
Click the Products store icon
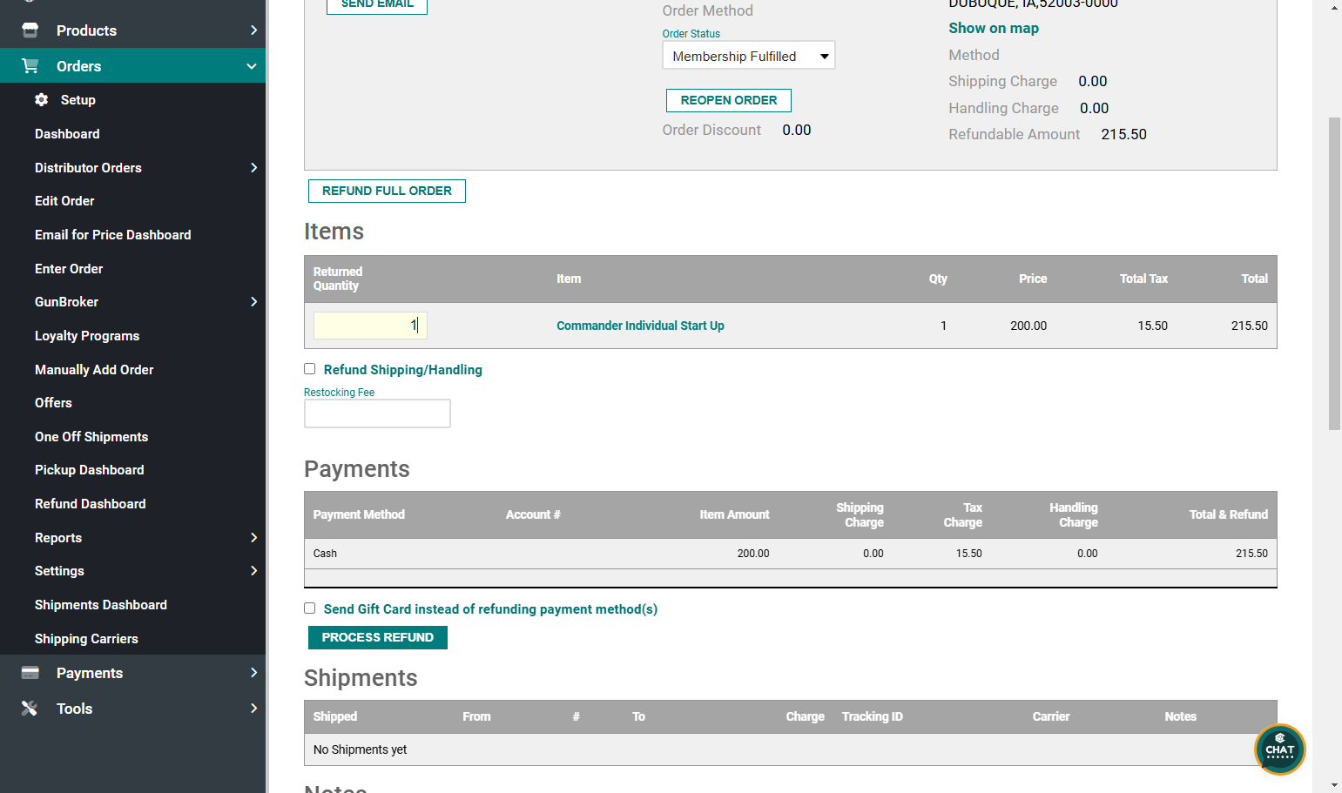click(x=30, y=30)
